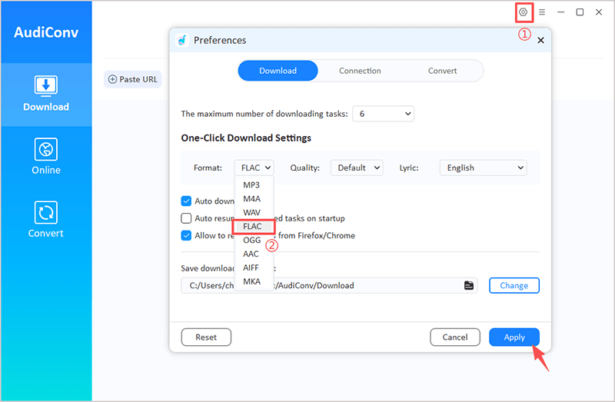Click the Paste URL button
615x402 pixels.
(133, 79)
